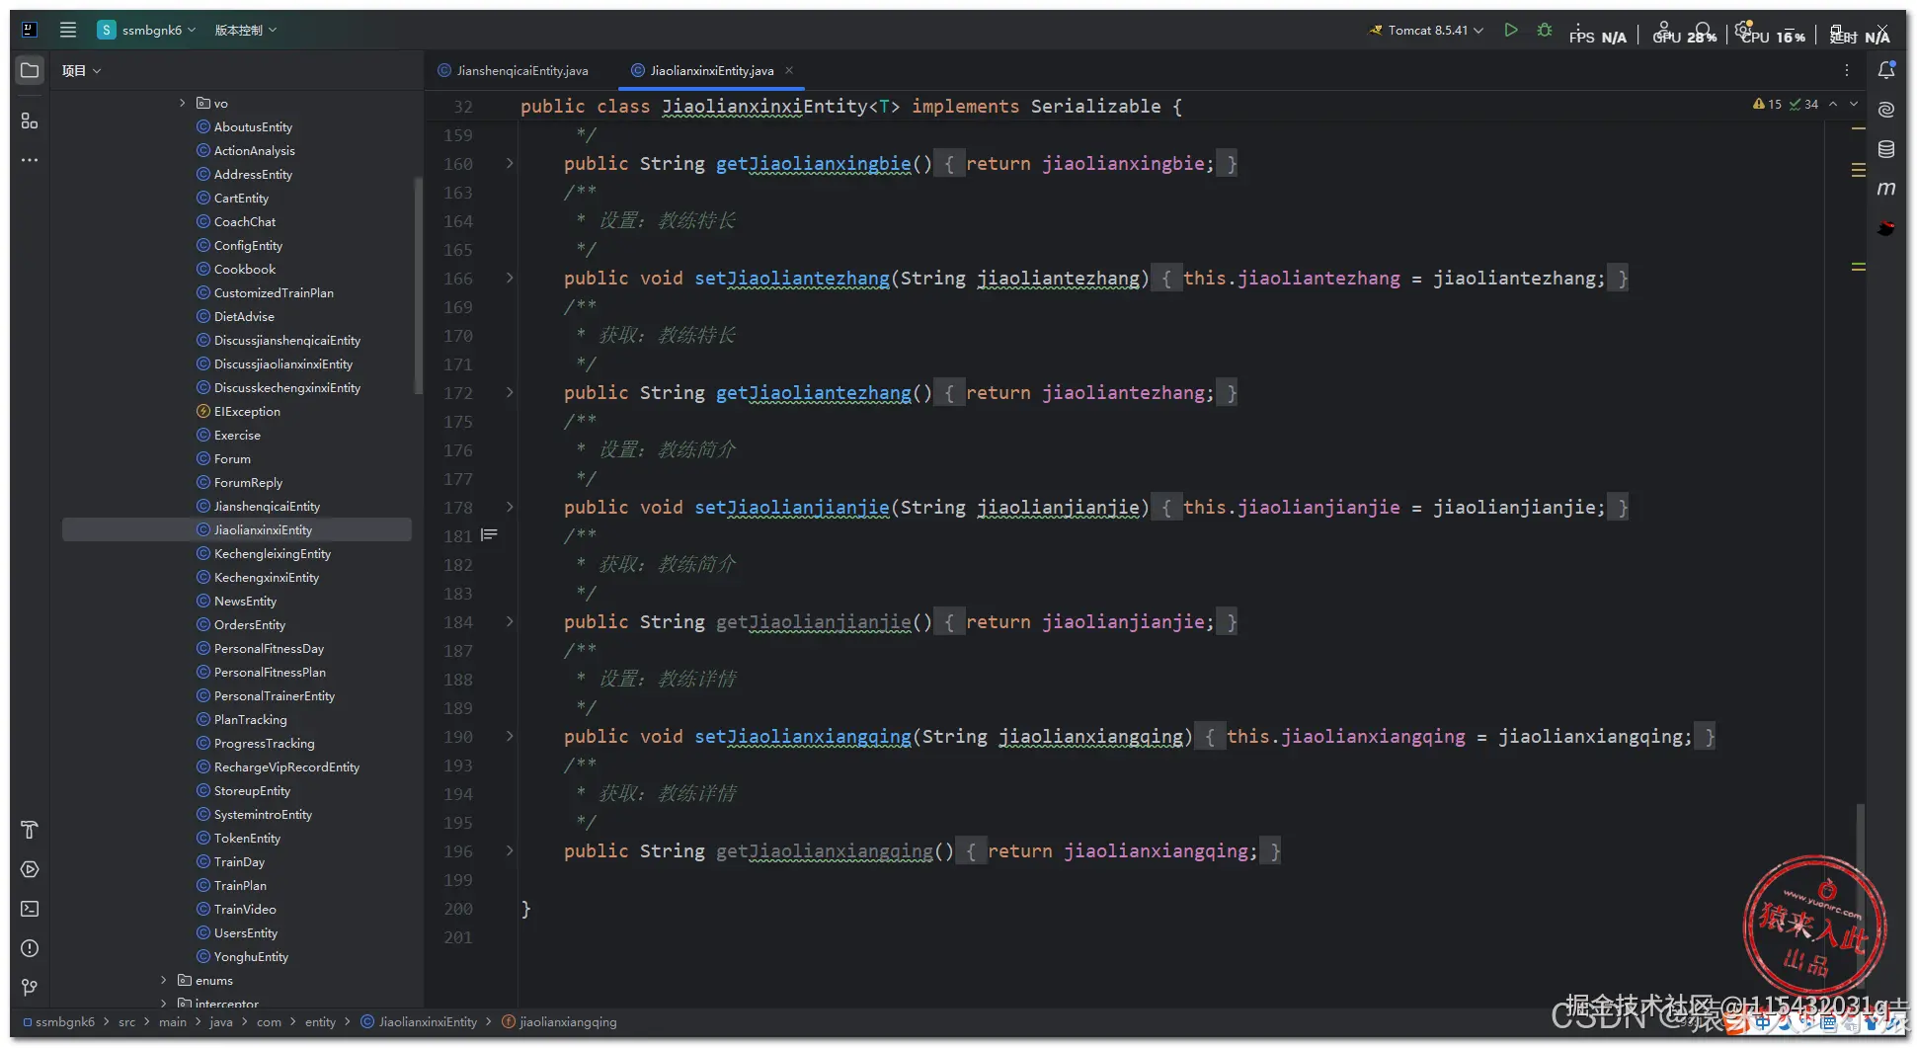
Task: Expand folded setJiaoliantezhang method at line 166
Action: 510,278
